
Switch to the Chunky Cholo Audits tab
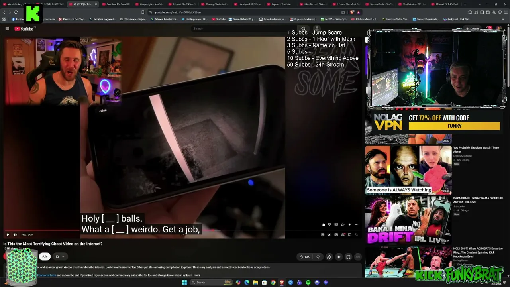coord(215,4)
